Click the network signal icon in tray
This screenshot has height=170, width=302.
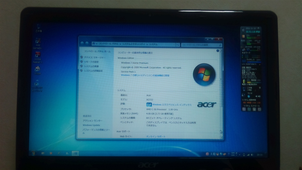(248, 155)
